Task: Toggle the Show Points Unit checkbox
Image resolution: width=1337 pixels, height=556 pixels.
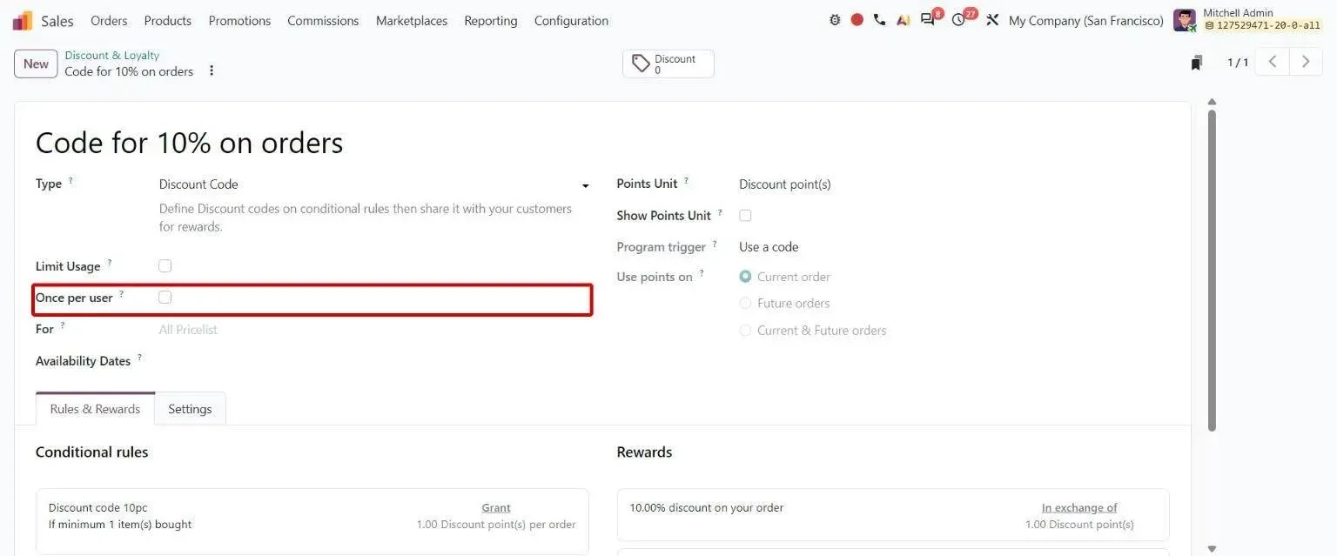Action: [x=745, y=215]
